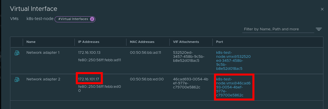Open the Network adapter 1 port link
328x109 pixels.
[233, 61]
